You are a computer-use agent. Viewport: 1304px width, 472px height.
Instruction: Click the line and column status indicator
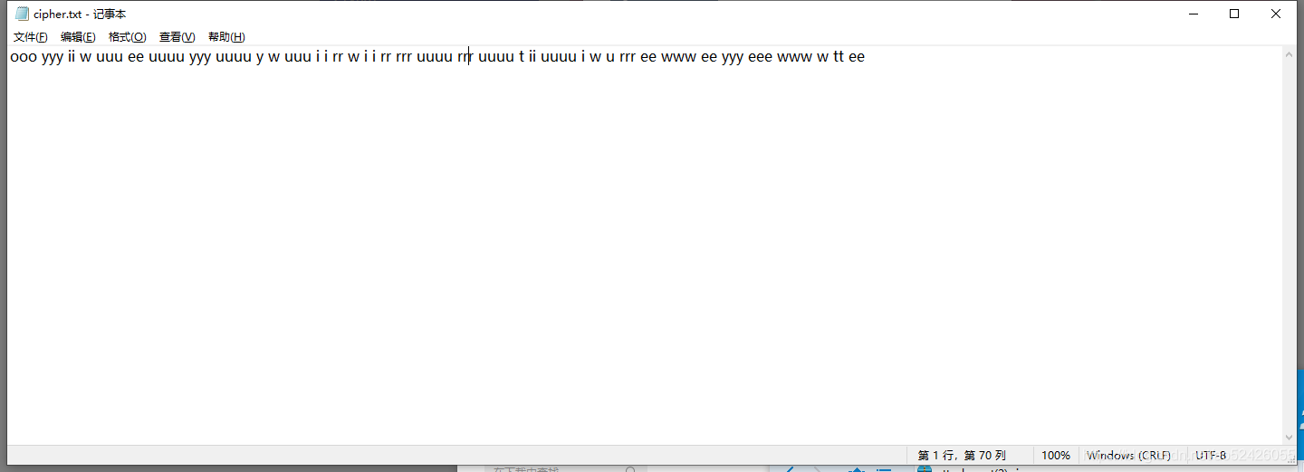coord(962,455)
